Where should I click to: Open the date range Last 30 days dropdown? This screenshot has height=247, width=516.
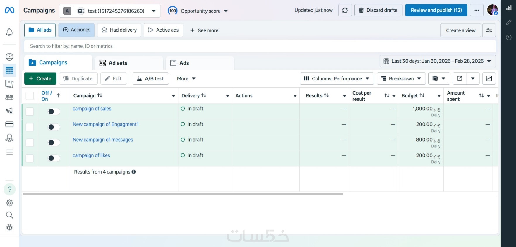pos(438,61)
